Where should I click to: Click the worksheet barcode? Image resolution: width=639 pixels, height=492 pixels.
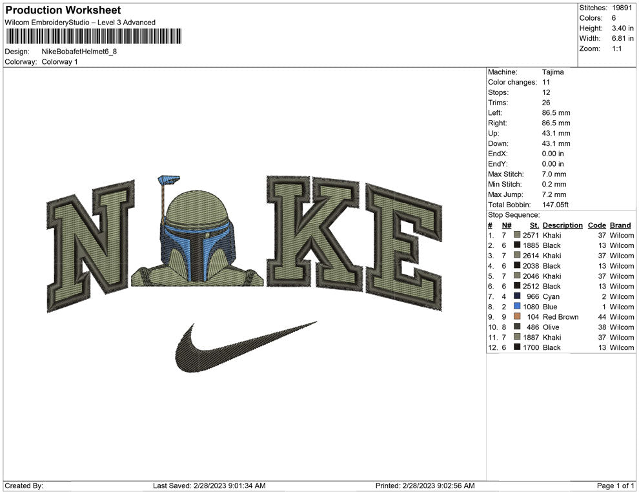94,36
